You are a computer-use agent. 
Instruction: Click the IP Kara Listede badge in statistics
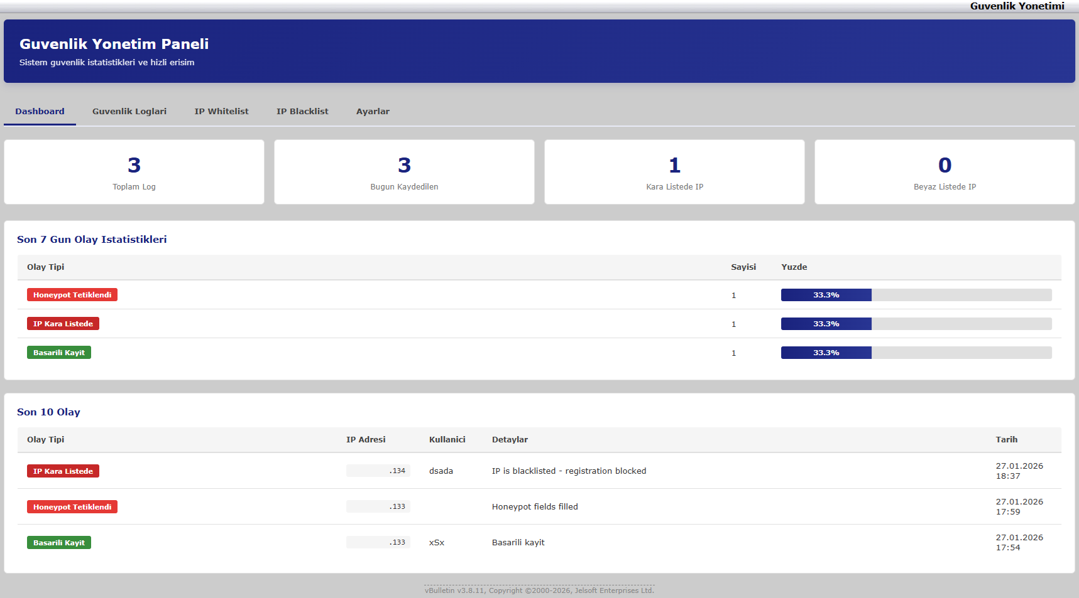pyautogui.click(x=63, y=323)
